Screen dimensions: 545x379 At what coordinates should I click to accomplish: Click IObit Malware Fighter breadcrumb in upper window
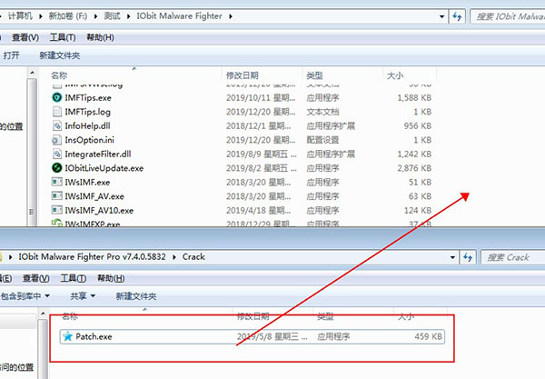pos(179,16)
